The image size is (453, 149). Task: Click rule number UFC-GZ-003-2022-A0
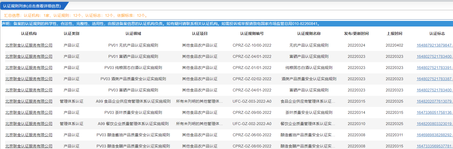(252, 101)
